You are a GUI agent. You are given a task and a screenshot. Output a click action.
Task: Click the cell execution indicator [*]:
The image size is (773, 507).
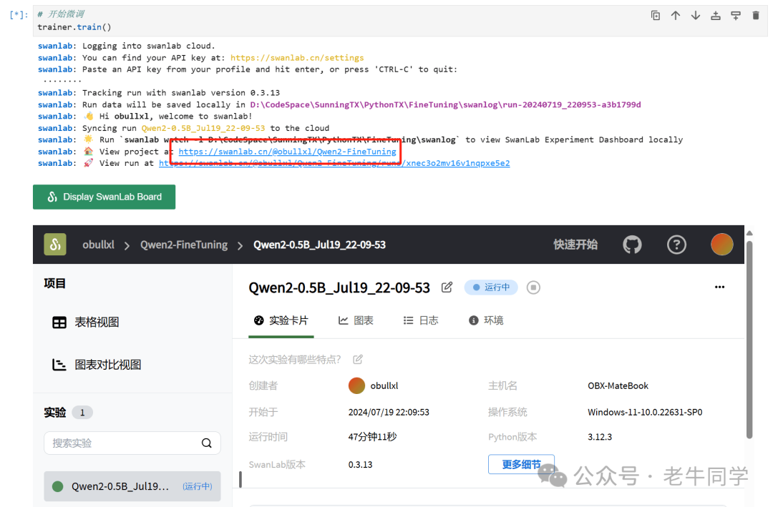[19, 15]
